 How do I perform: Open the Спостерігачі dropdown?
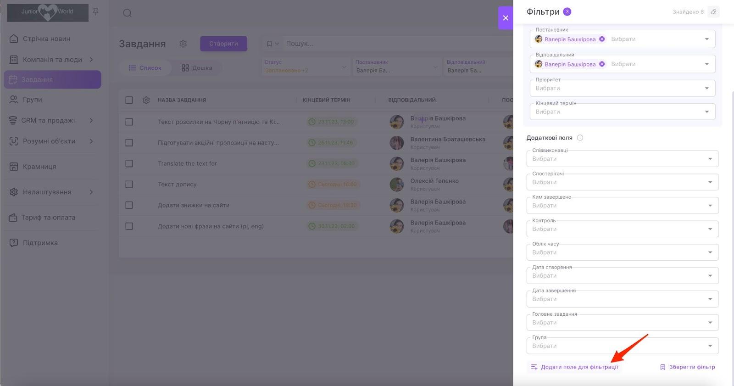623,182
